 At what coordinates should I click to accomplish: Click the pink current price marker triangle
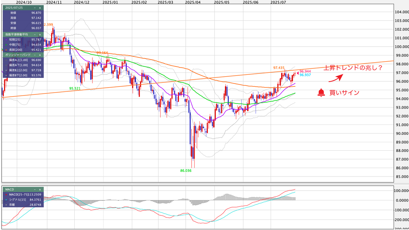pyautogui.click(x=298, y=72)
